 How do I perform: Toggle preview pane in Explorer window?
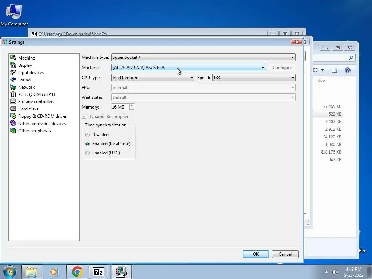335,70
